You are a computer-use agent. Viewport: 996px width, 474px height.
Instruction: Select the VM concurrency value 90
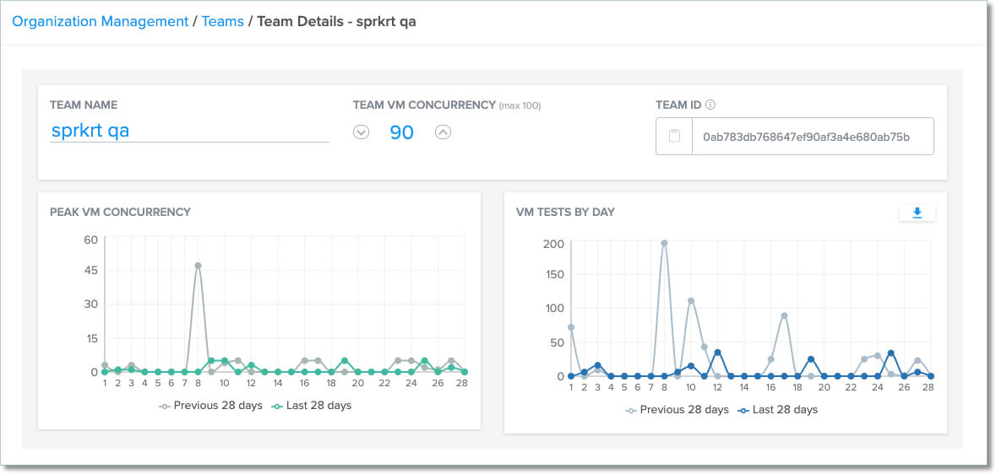pos(401,132)
